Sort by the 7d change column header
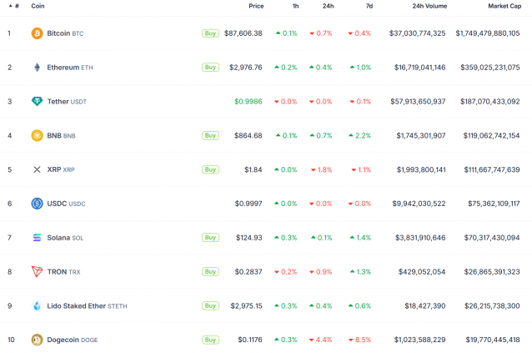The height and width of the screenshot is (353, 532). coord(367,6)
